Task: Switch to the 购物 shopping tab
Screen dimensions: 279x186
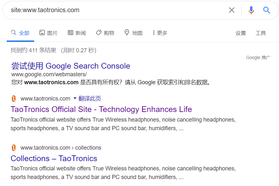Action: (105, 33)
